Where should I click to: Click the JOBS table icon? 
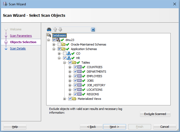79,81
